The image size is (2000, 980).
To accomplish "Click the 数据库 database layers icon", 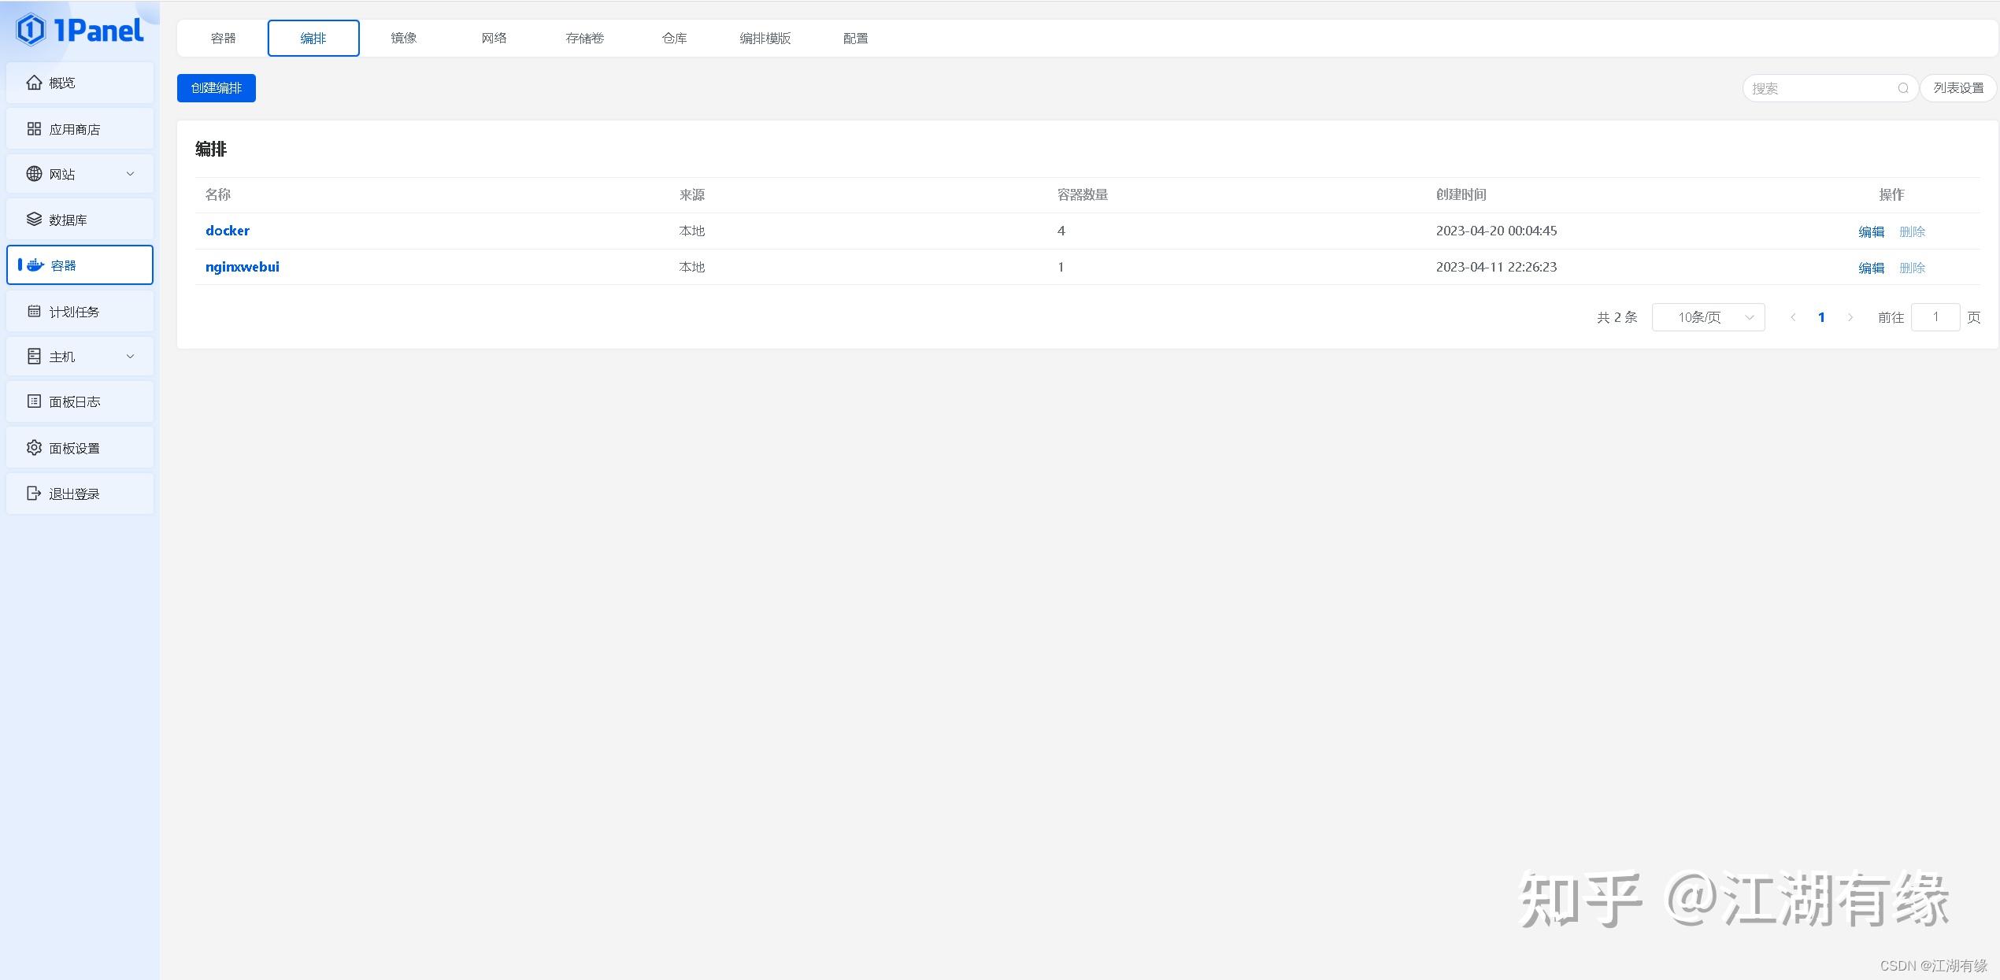I will coord(34,220).
